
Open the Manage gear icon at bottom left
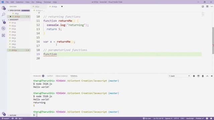point(4,114)
